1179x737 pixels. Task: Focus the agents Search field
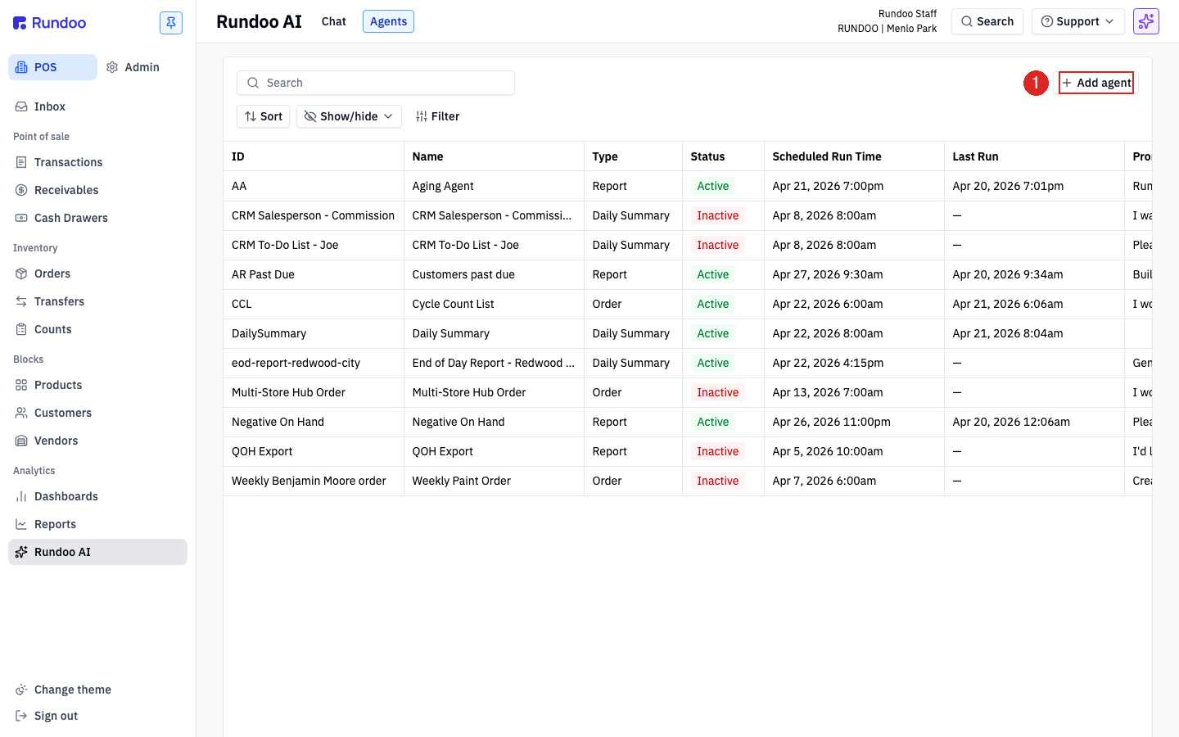pyautogui.click(x=376, y=83)
